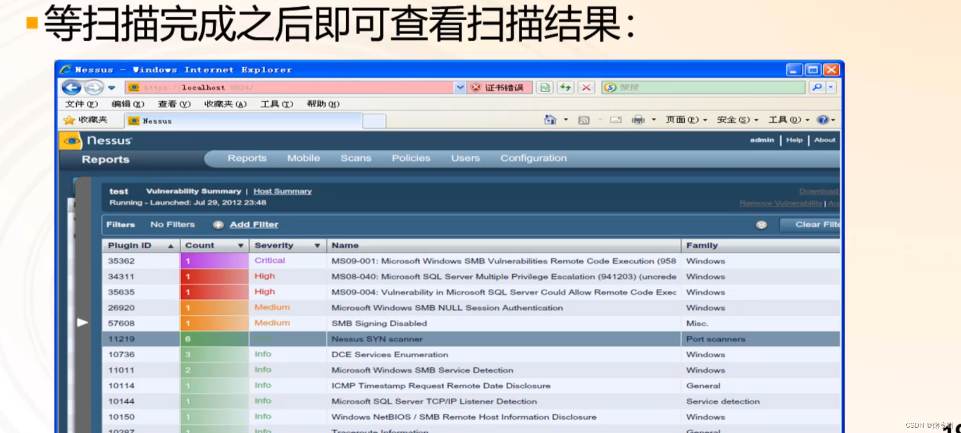Click the RSS feeds icon
The height and width of the screenshot is (433, 961).
coord(584,120)
